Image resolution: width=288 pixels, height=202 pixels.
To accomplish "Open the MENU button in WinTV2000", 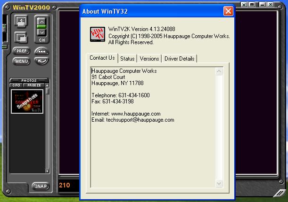I will 21,61.
